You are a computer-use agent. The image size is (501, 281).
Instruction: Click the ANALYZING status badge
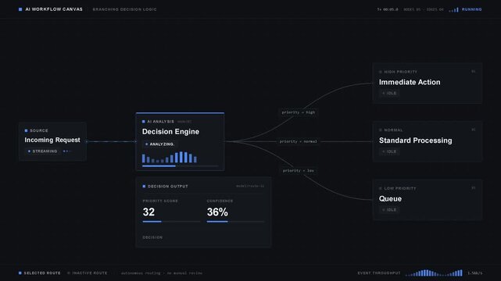pos(159,144)
